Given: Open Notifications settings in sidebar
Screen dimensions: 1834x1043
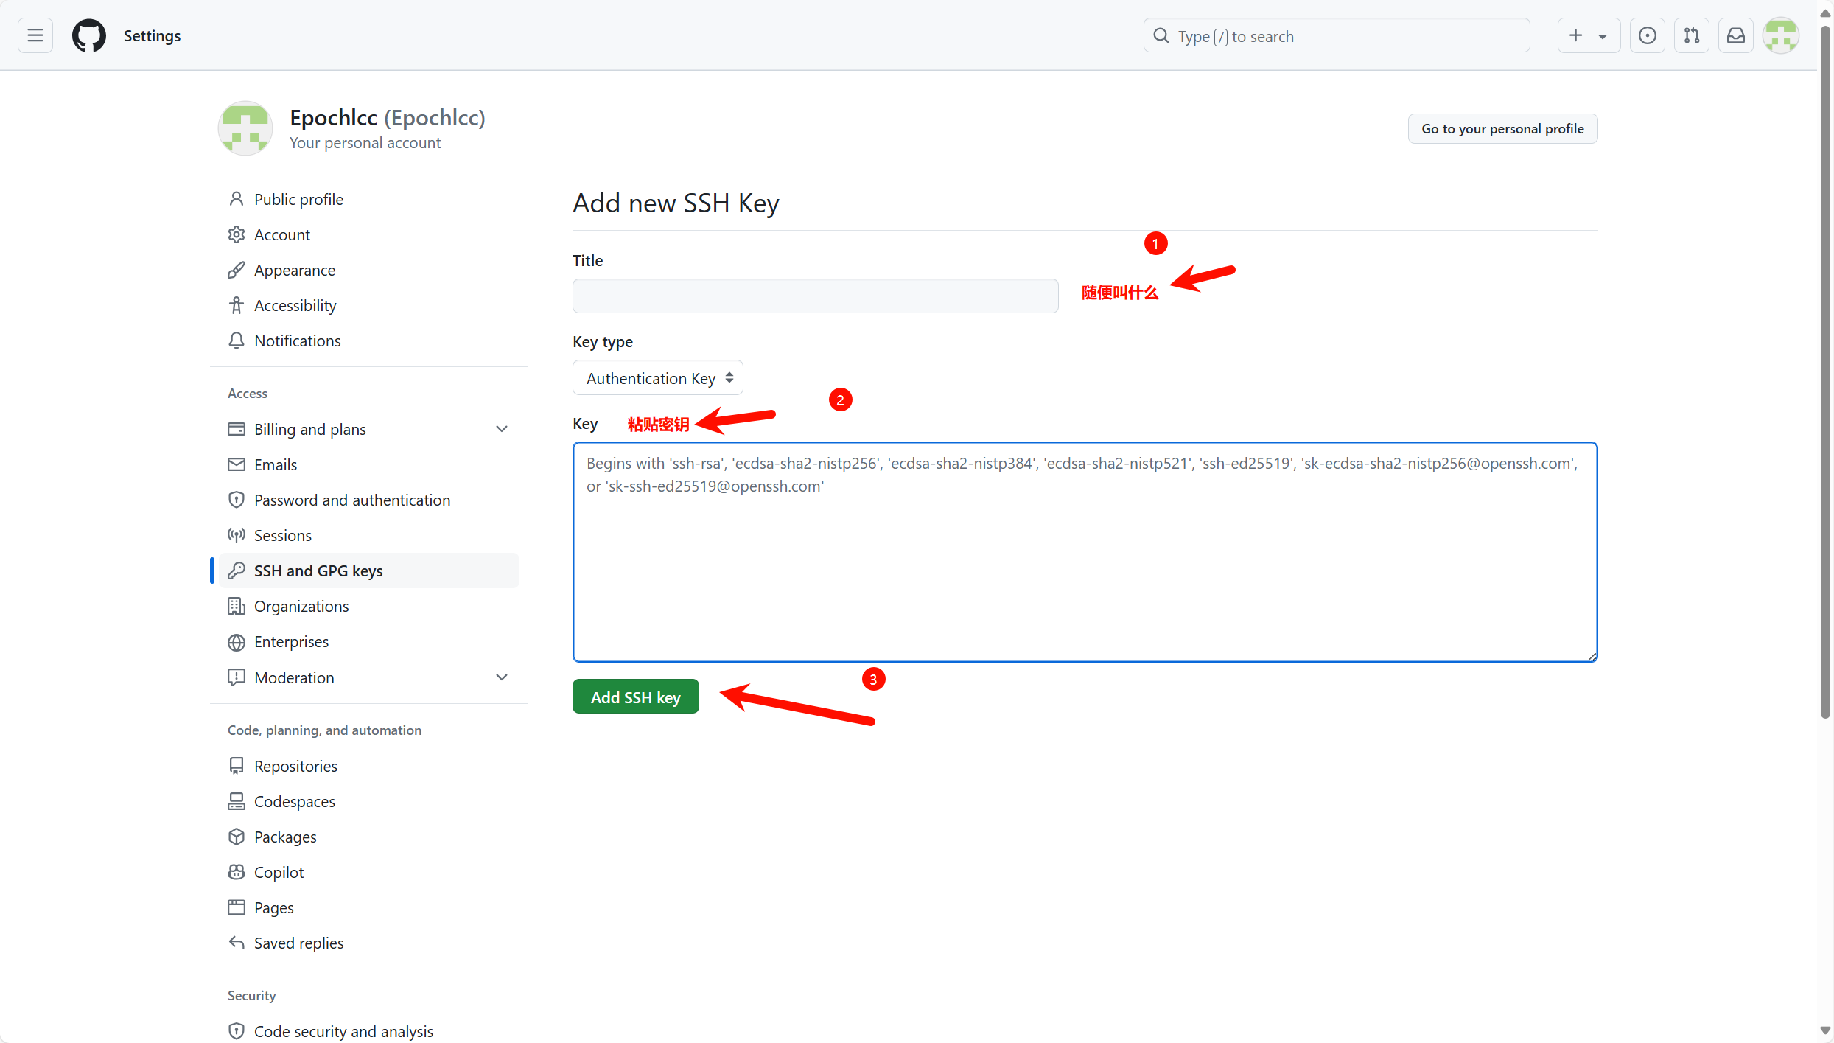Looking at the screenshot, I should (x=369, y=341).
